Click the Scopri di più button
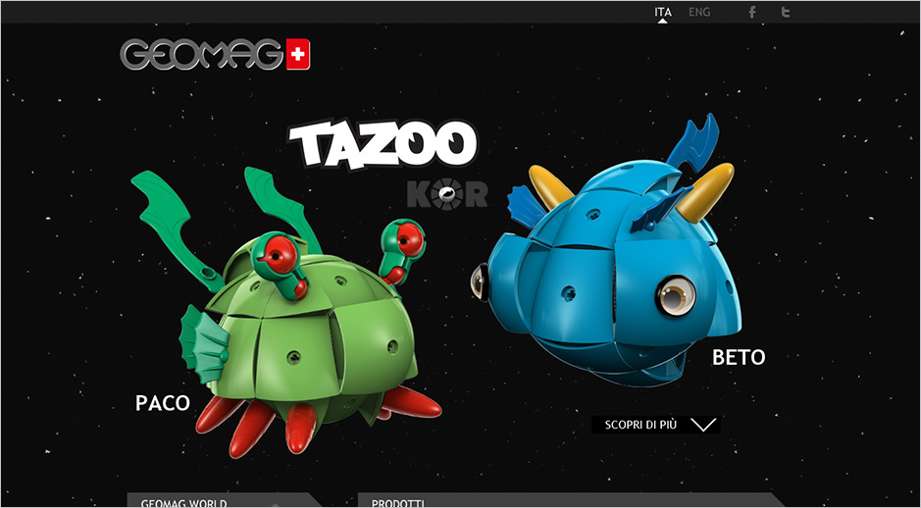921x508 pixels. [655, 425]
